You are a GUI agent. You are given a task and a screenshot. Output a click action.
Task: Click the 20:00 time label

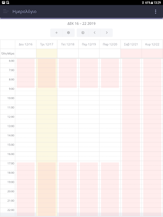11,191
